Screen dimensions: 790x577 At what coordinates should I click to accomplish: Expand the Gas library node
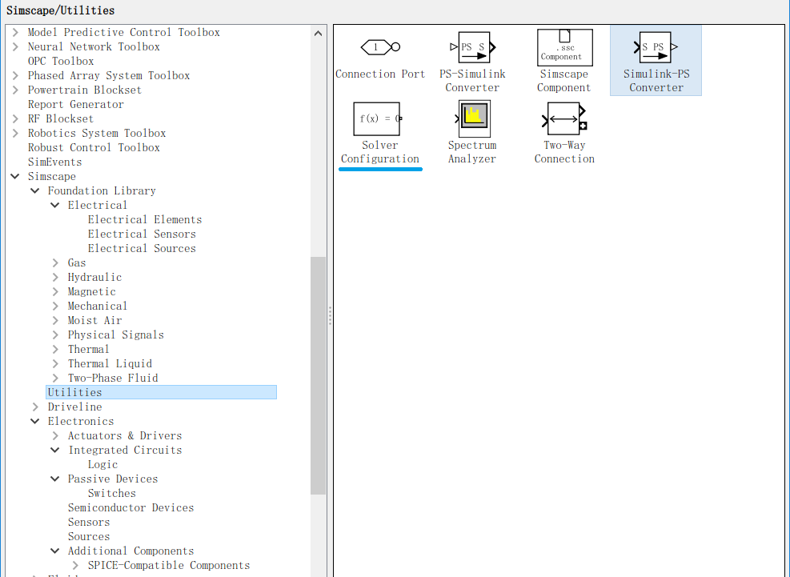tap(55, 263)
